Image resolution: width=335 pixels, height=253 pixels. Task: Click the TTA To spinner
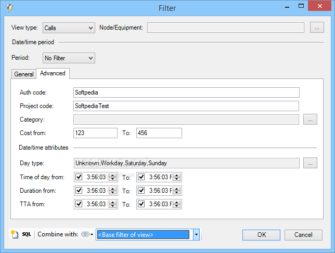(177, 204)
